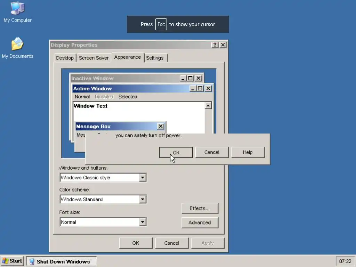Viewport: 356px width, 267px height.
Task: Click the Inactive Window preview minimize button
Action: pos(183,78)
